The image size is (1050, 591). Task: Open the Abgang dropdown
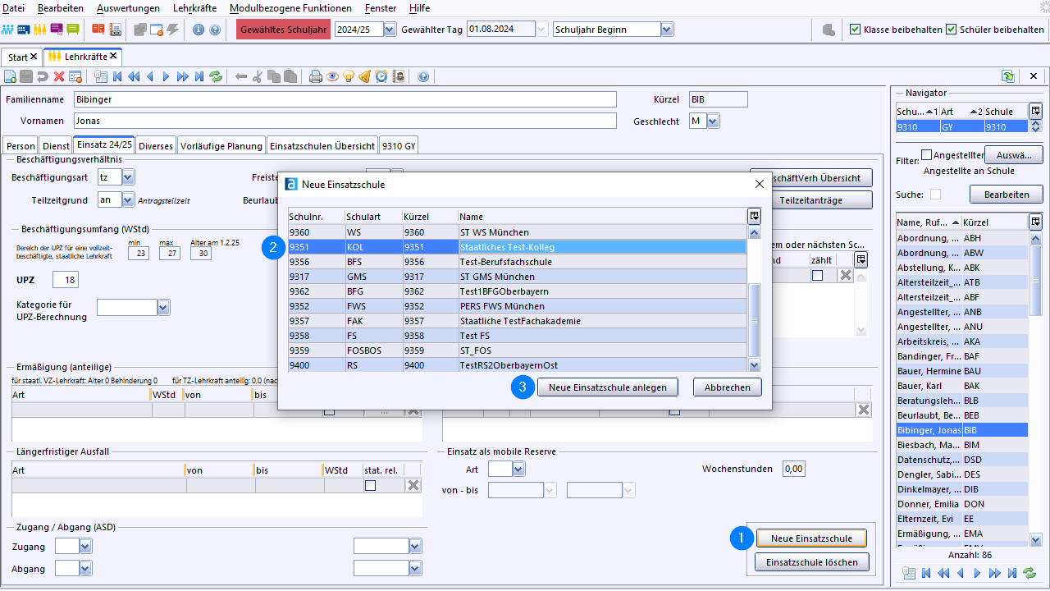[85, 568]
